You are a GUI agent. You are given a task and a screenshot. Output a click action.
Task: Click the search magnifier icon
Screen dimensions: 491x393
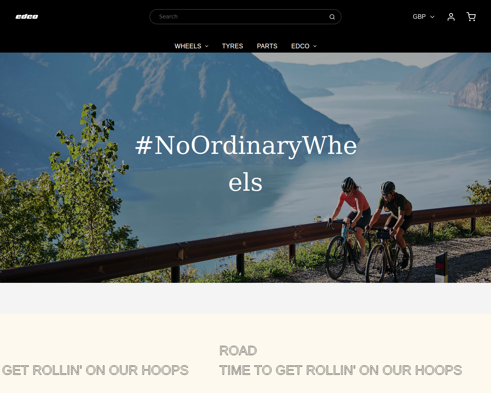click(332, 17)
